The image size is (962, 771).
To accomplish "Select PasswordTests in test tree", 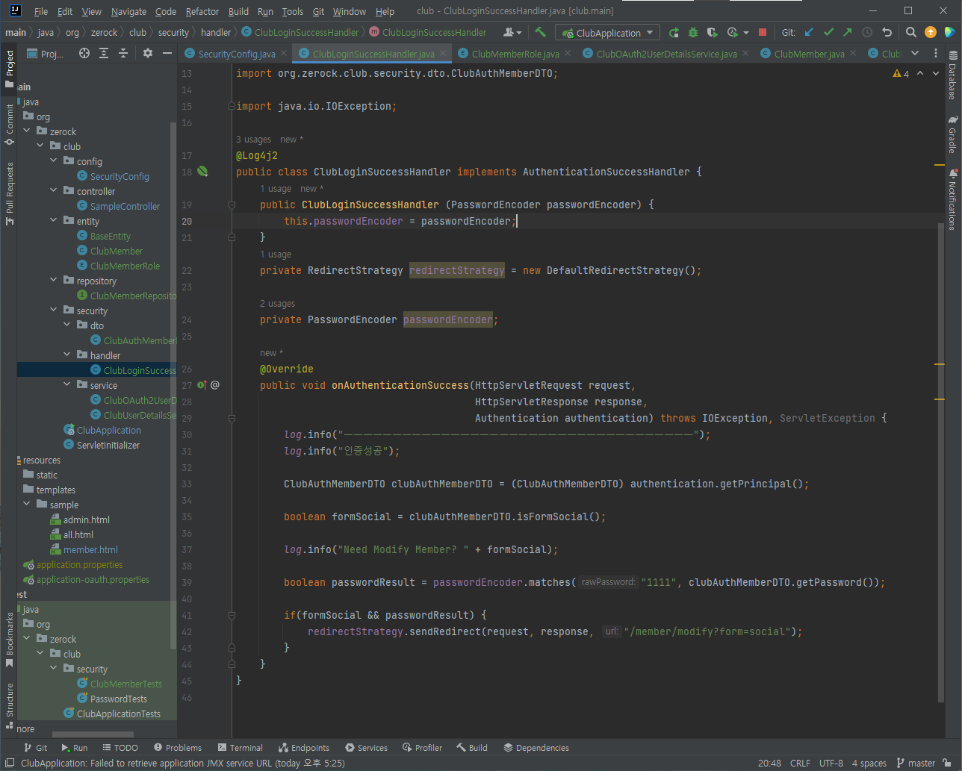I will coord(118,699).
